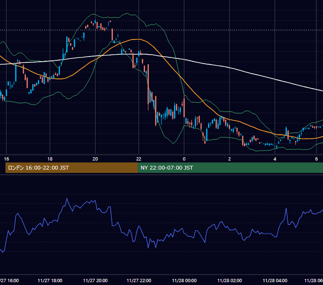Click the 16 hour label on price chart axis
Viewport: 323px width, 285px height.
point(6,159)
